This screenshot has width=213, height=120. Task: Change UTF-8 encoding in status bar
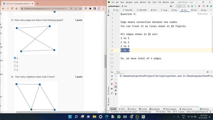174,112
